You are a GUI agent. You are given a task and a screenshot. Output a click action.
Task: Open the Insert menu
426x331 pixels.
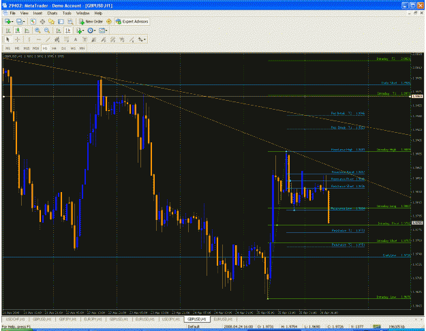[37, 13]
